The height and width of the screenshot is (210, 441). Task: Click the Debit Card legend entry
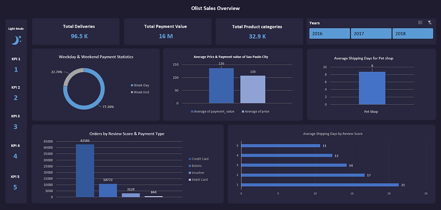tap(198, 179)
